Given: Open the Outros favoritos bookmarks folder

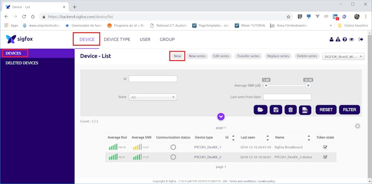Looking at the screenshot, I should [353, 25].
